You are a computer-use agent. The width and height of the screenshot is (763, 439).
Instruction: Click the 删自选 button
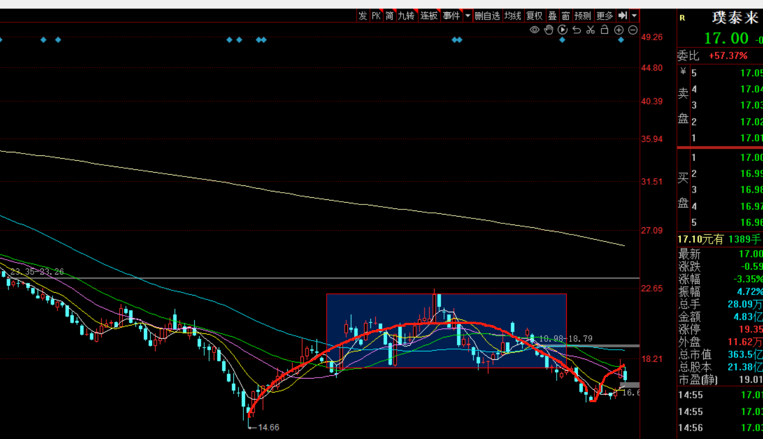click(487, 16)
